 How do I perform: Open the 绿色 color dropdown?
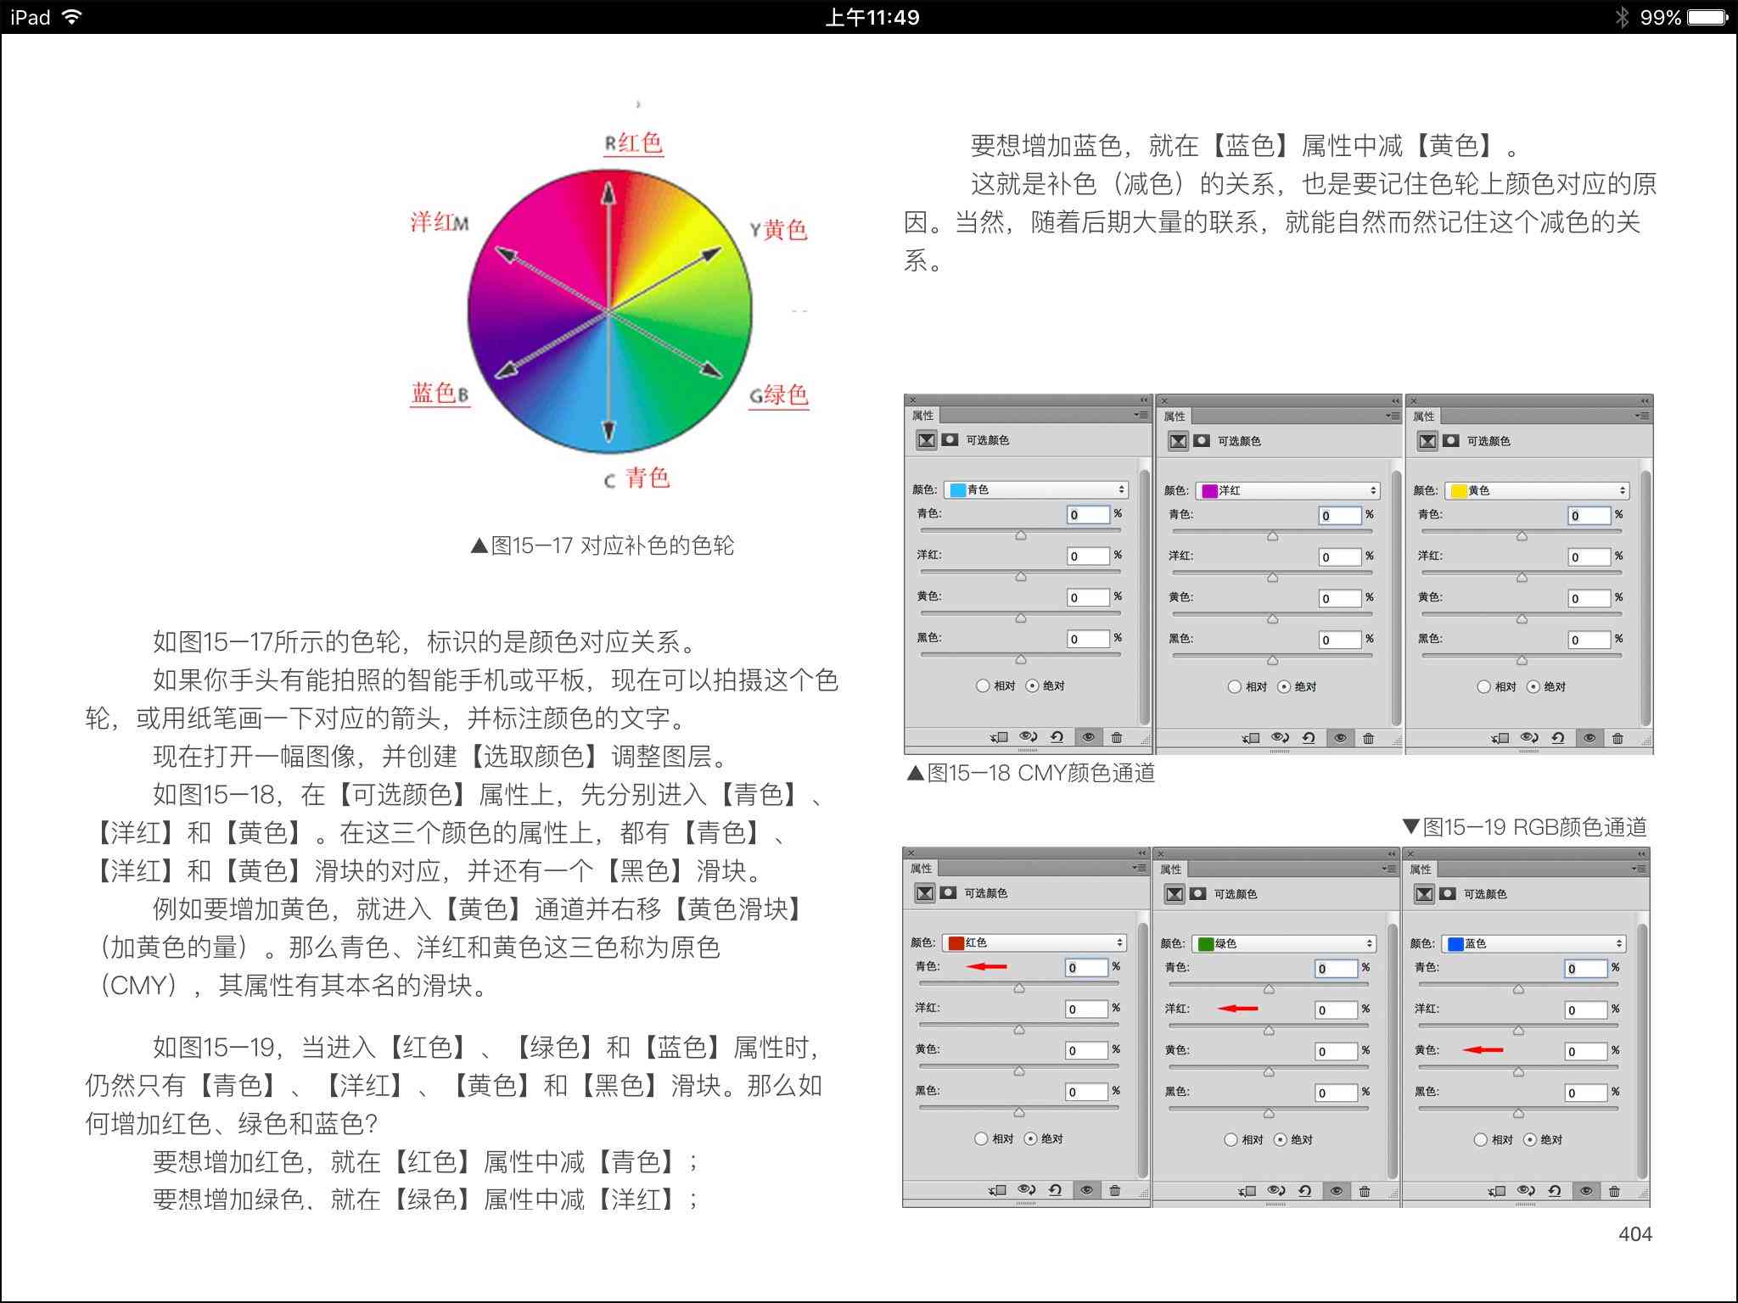pyautogui.click(x=1284, y=943)
